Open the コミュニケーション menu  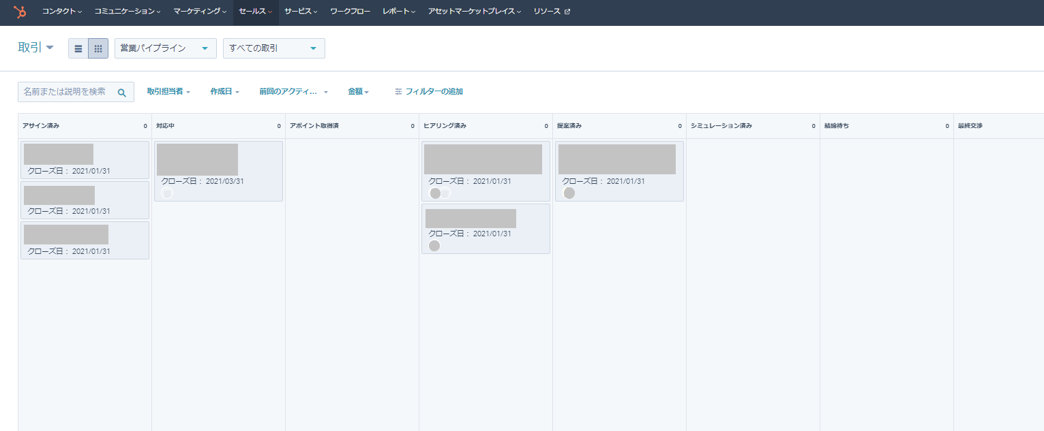coord(128,12)
